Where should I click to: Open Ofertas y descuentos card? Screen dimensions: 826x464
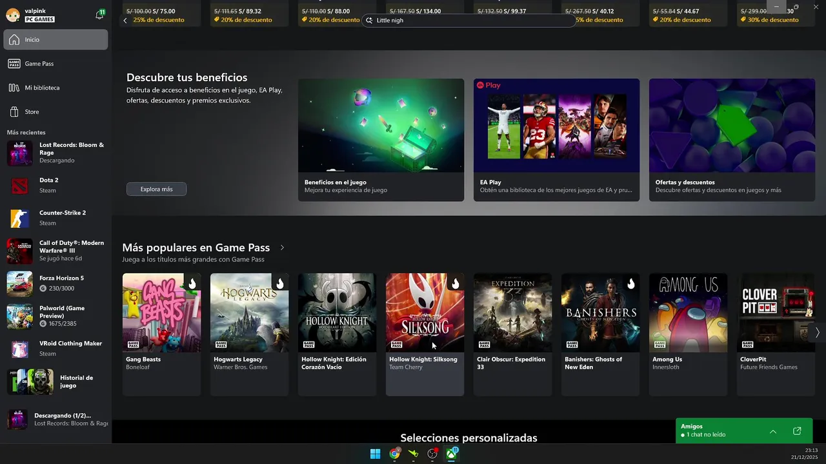point(732,140)
